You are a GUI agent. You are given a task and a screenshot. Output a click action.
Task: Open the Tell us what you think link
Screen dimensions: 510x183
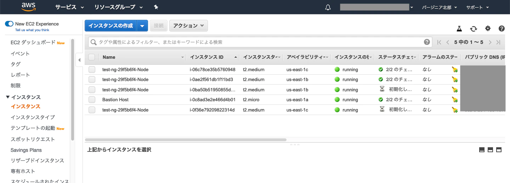32,30
